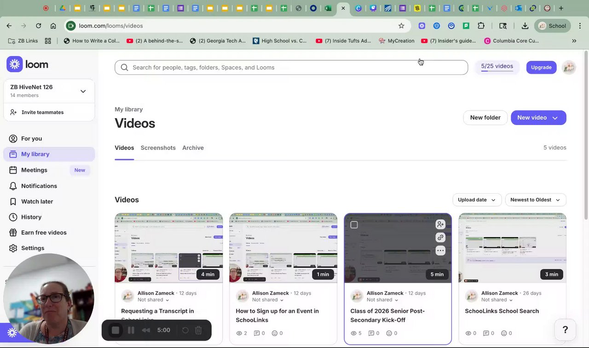
Task: Open the How to Sign up for an Event thumbnail
Action: (x=283, y=248)
